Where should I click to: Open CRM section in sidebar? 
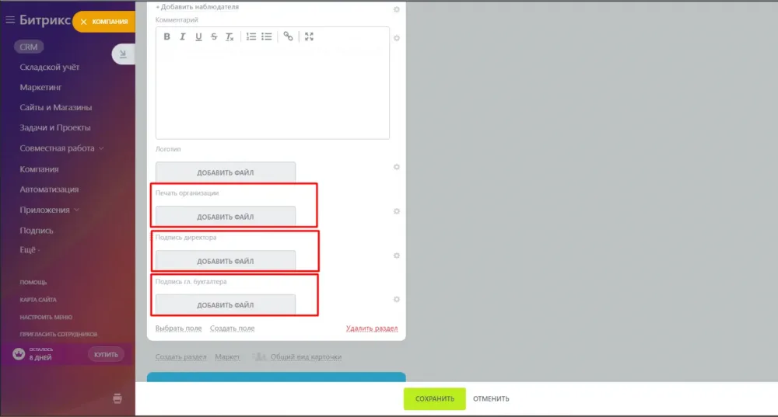(x=29, y=47)
